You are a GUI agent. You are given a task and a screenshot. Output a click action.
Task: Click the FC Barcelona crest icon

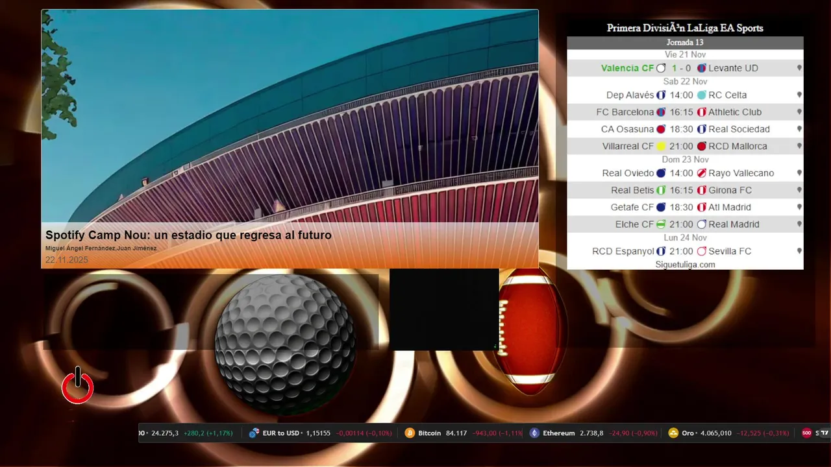661,112
